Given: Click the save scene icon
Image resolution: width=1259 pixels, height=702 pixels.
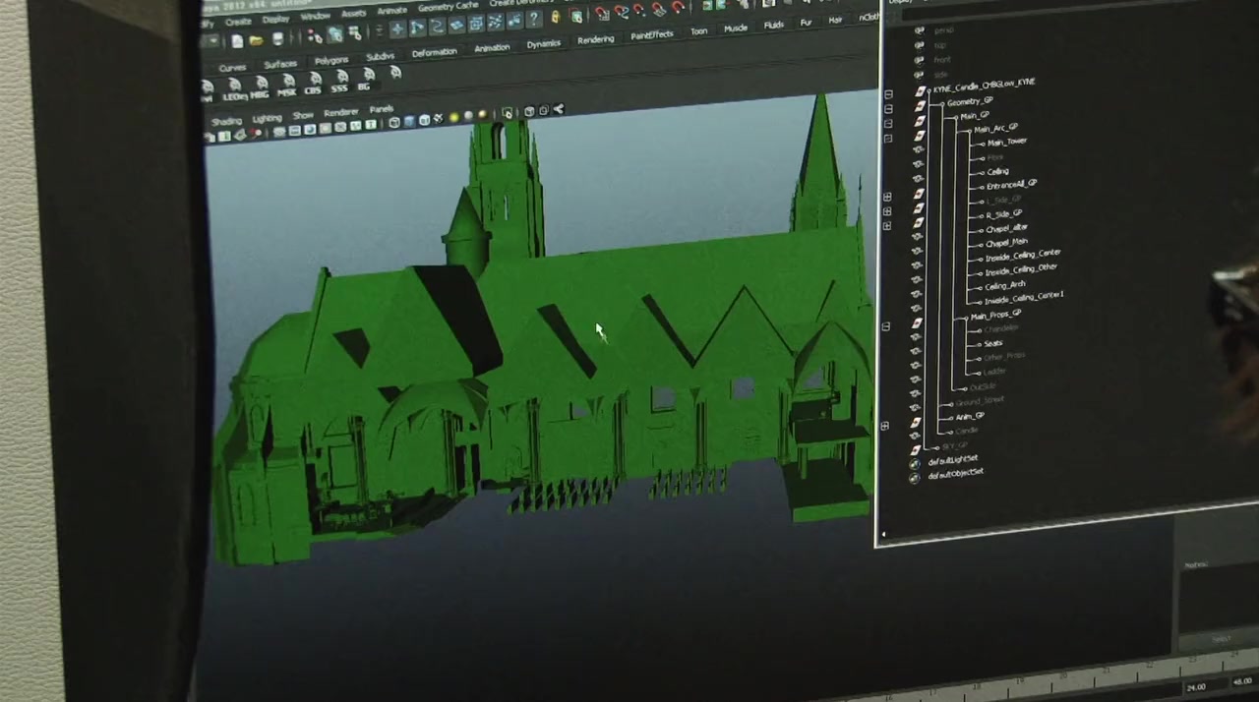Looking at the screenshot, I should [277, 39].
